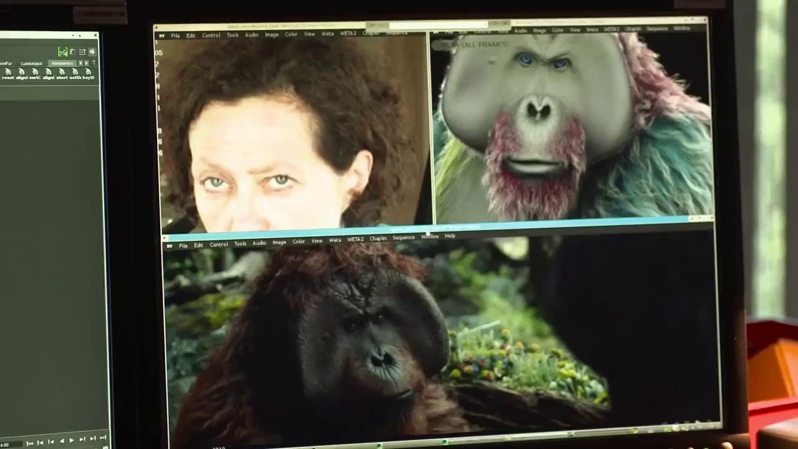Select the Alessandra shelf tab
The width and height of the screenshot is (798, 449).
[x=62, y=63]
